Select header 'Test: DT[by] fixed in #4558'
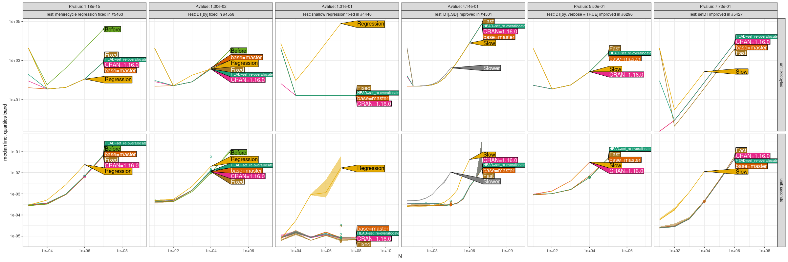This screenshot has width=788, height=262. 211,14
